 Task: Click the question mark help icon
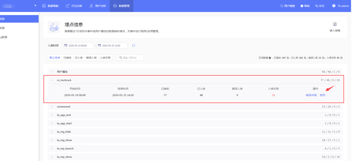(302, 6)
